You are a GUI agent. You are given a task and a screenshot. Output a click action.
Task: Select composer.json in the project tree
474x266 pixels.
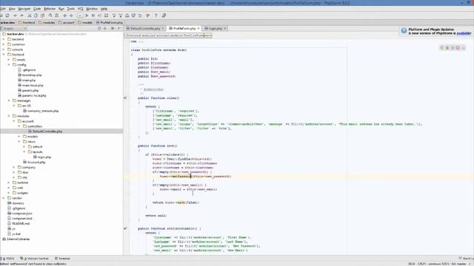point(20,214)
